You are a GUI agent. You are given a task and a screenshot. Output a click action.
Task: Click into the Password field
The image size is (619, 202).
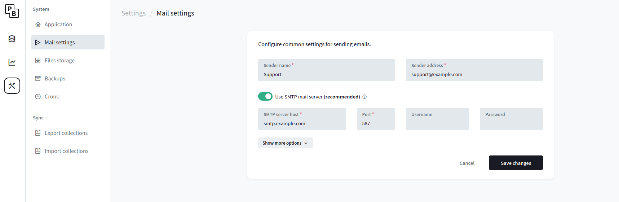pyautogui.click(x=511, y=123)
